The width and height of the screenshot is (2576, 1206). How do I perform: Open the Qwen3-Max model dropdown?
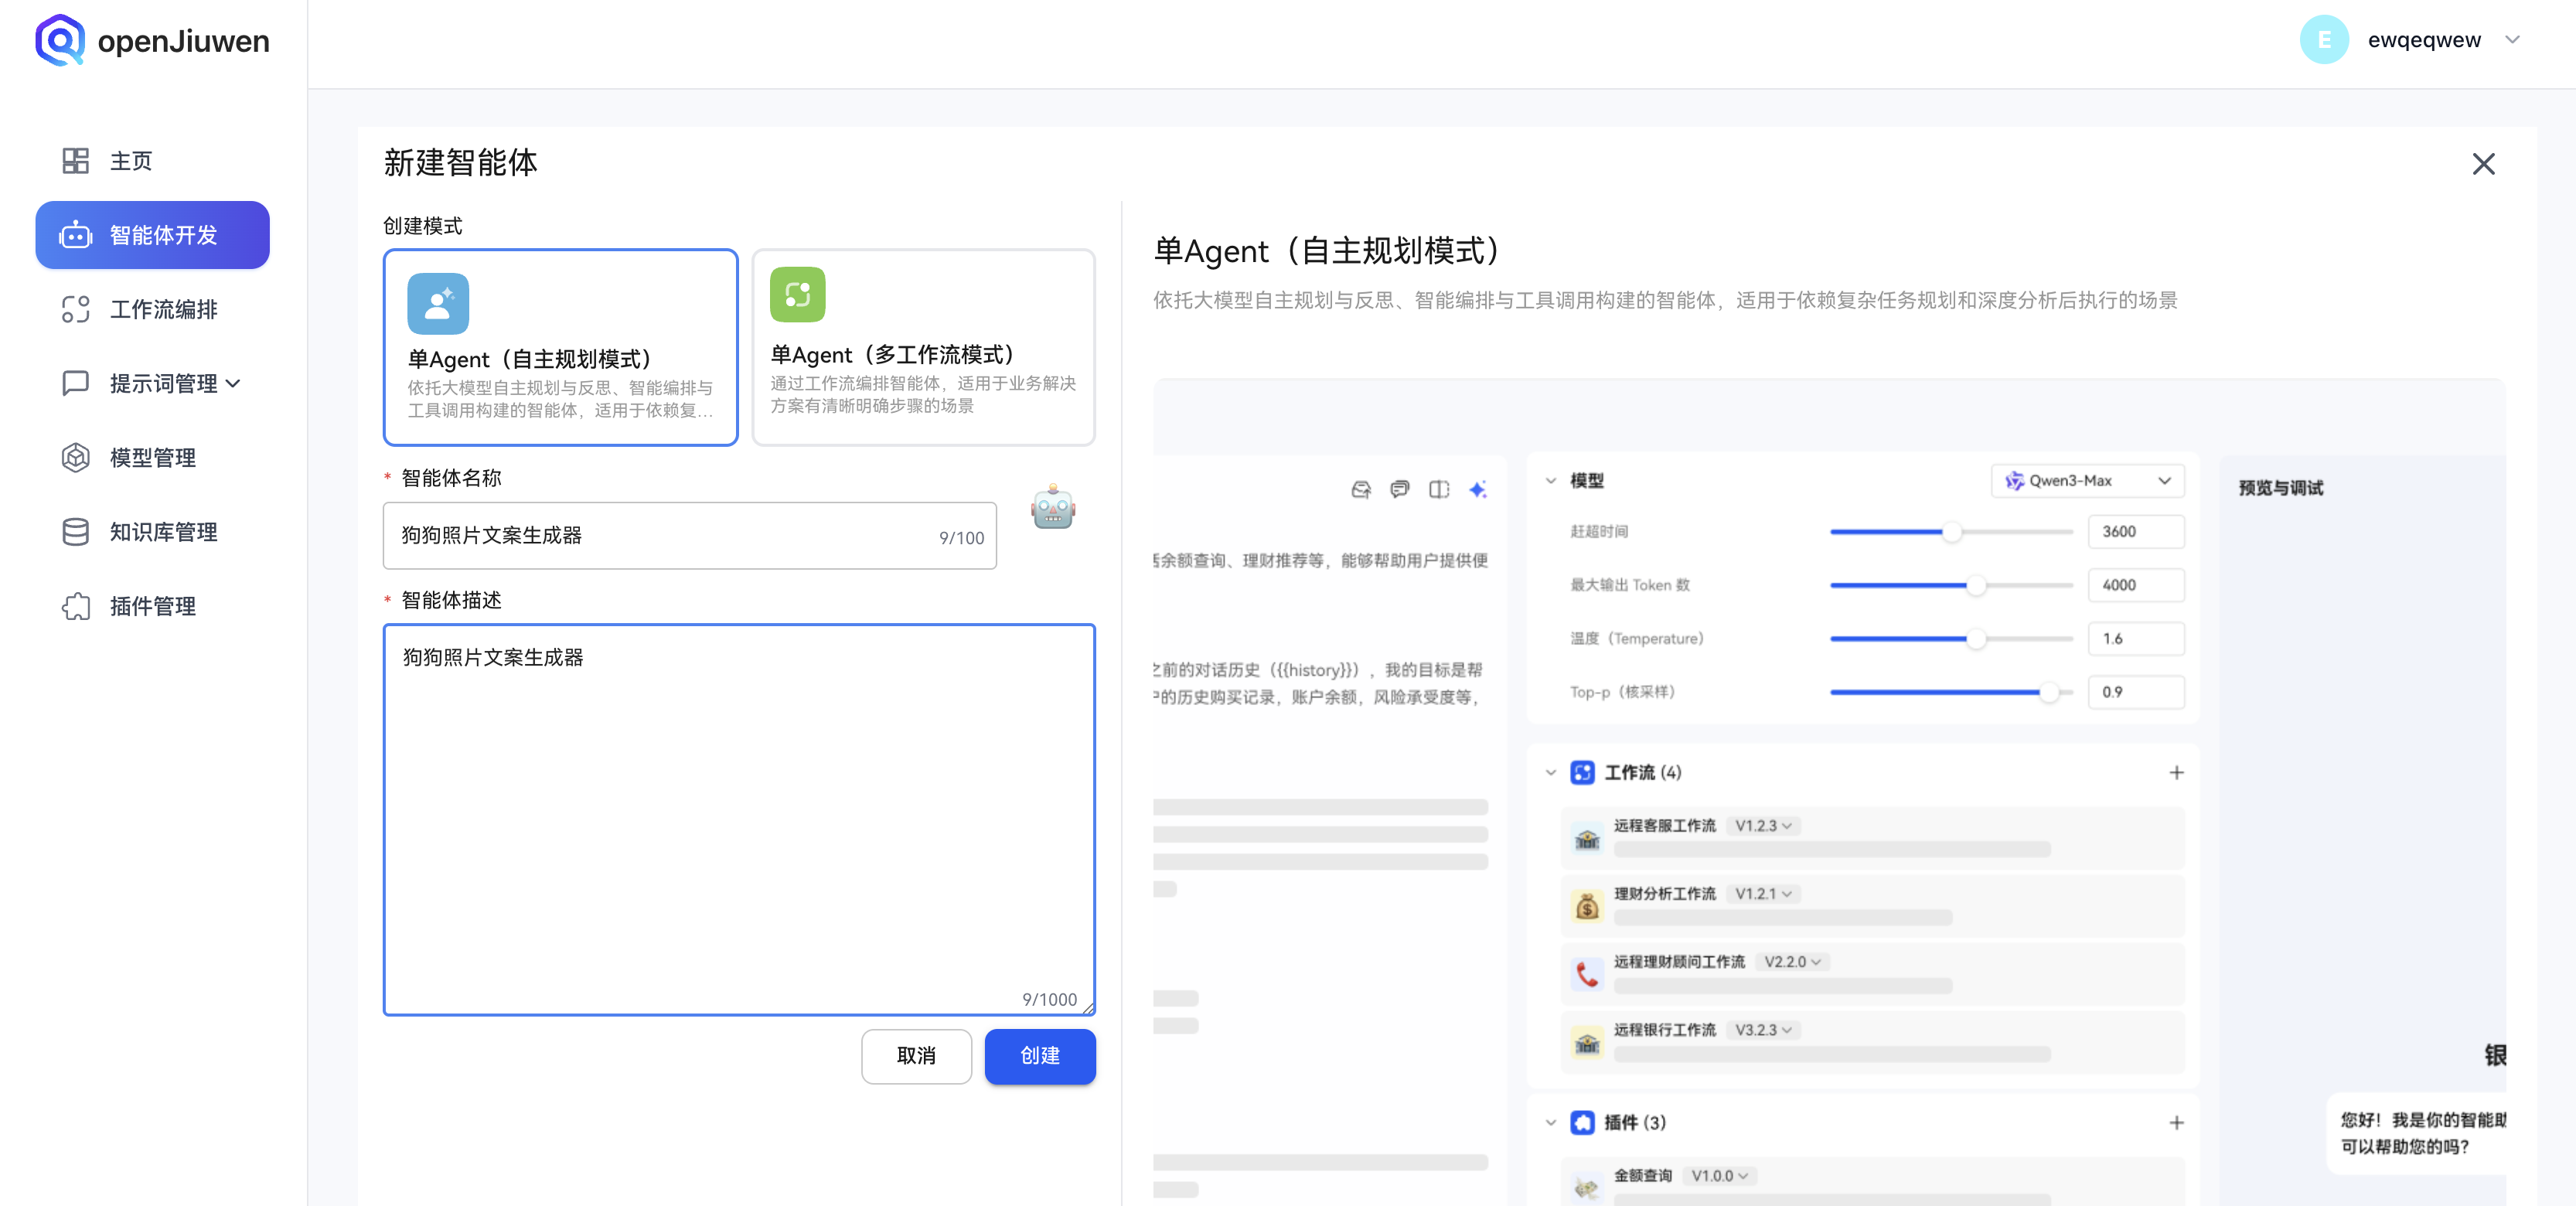click(x=2087, y=481)
